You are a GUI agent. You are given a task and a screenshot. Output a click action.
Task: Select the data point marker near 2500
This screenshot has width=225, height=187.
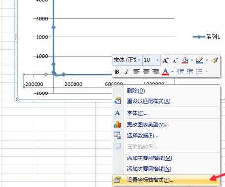pyautogui.click(x=53, y=27)
